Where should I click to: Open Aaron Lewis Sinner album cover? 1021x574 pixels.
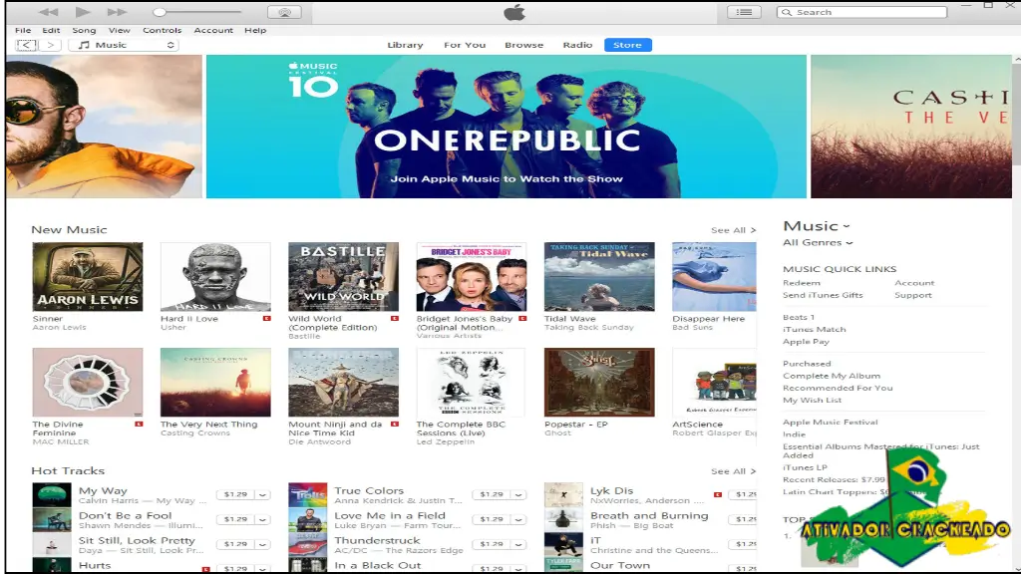(88, 277)
